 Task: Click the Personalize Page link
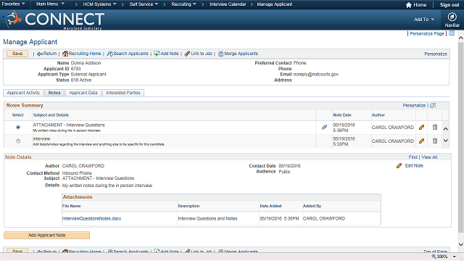tap(427, 34)
